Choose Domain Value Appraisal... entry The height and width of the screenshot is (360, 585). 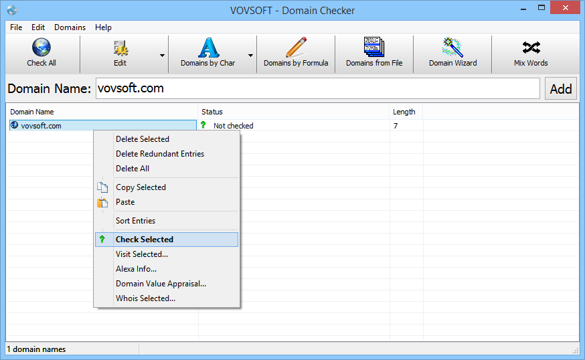pos(167,284)
